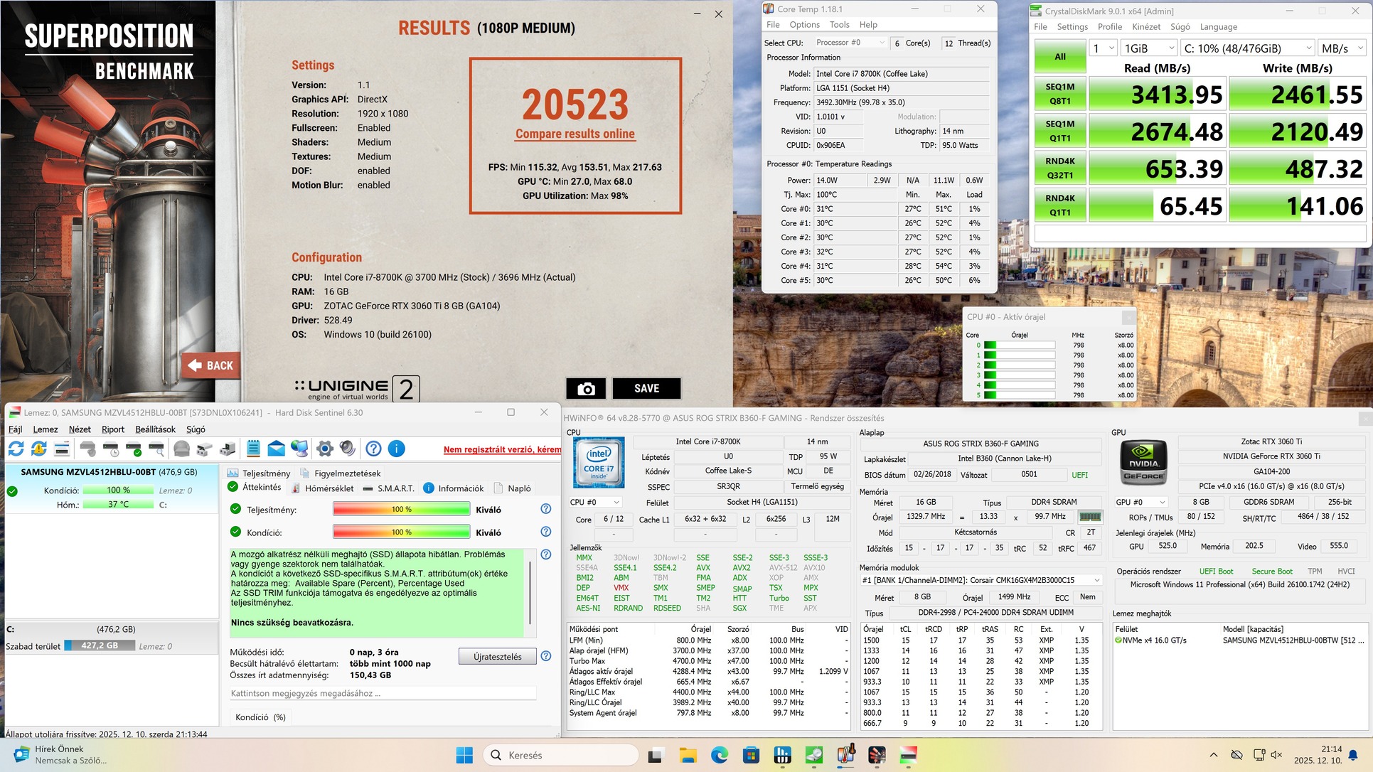Open the Edge browser from taskbar
The image size is (1373, 772).
(x=719, y=755)
